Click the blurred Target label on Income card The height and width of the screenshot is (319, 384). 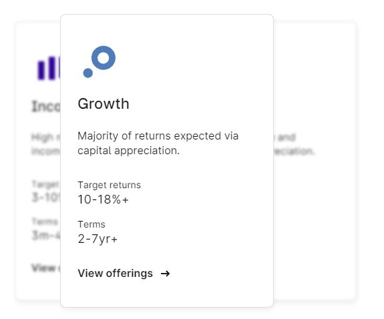tap(45, 184)
